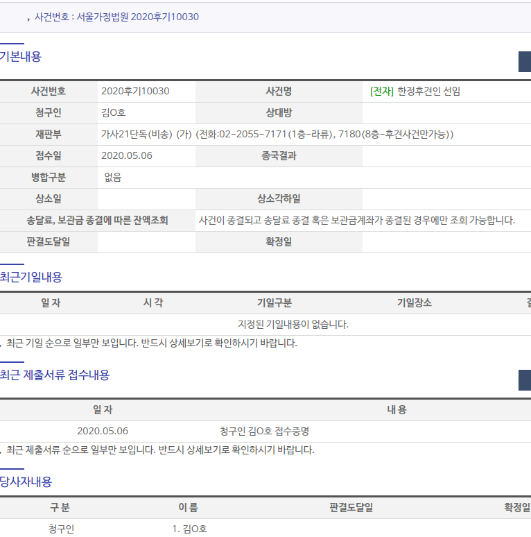Click the dark button beside 기본내용
Viewport: 531px width, 537px height.
[x=524, y=61]
